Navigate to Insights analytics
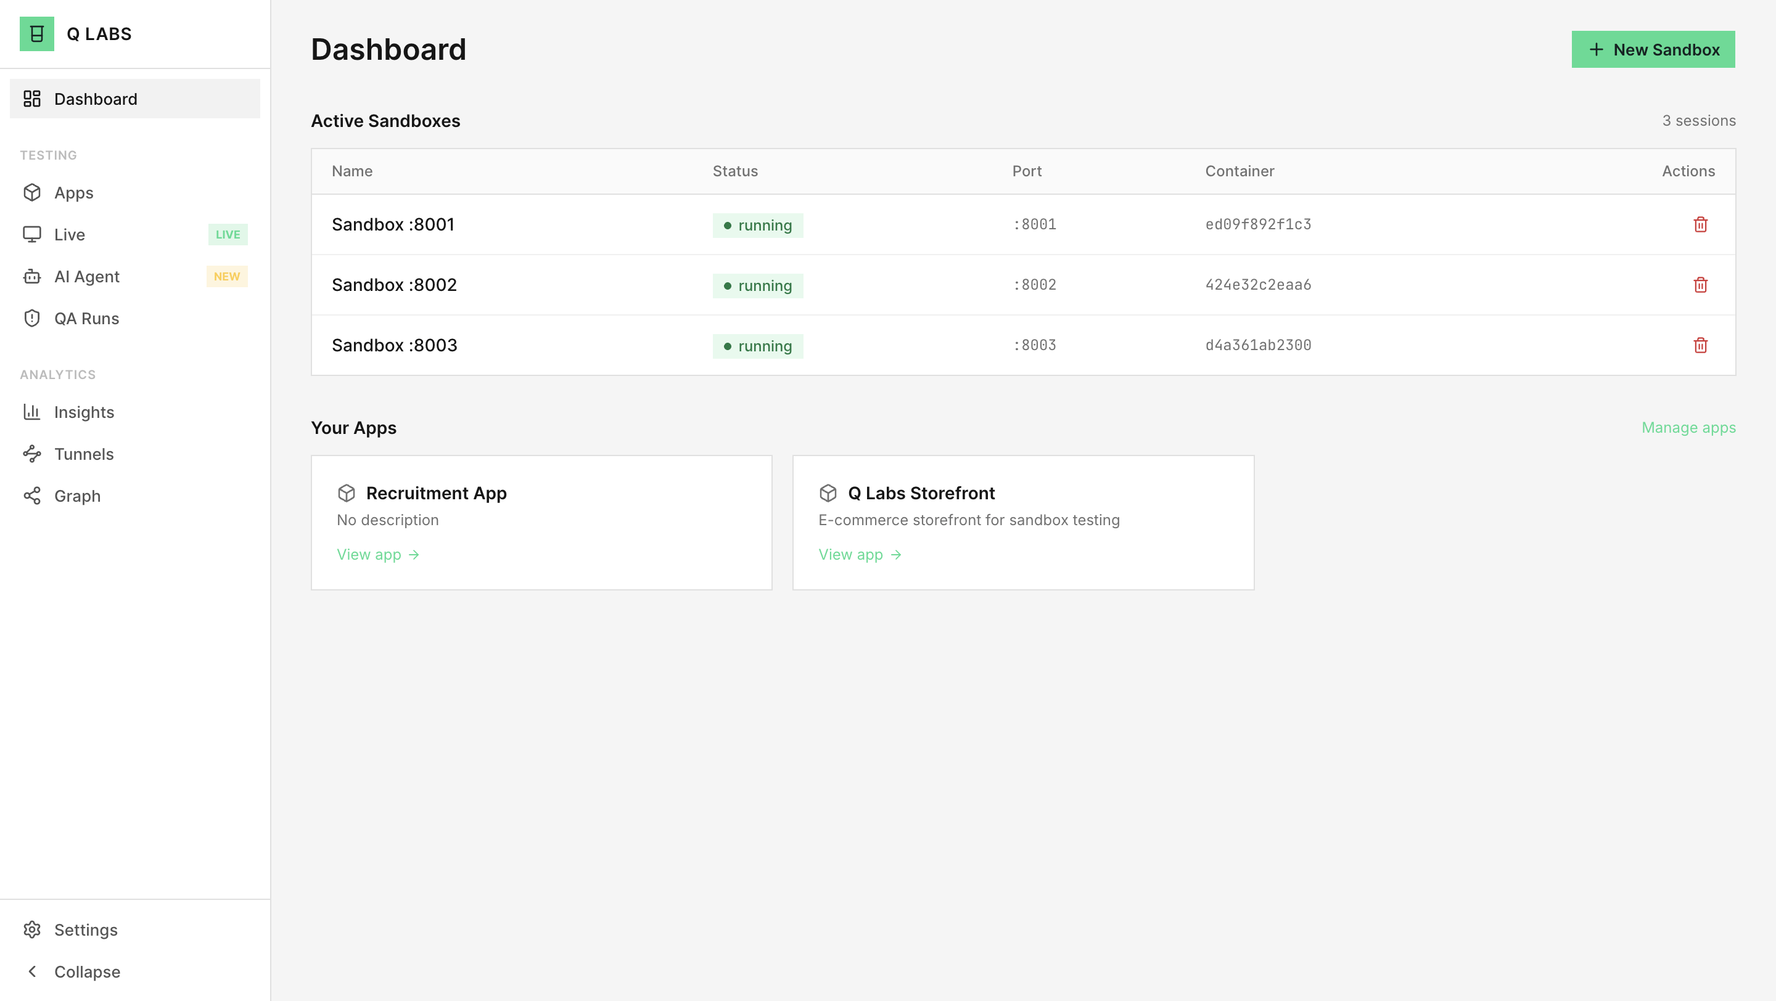Screen dimensions: 1776x1001 84,412
